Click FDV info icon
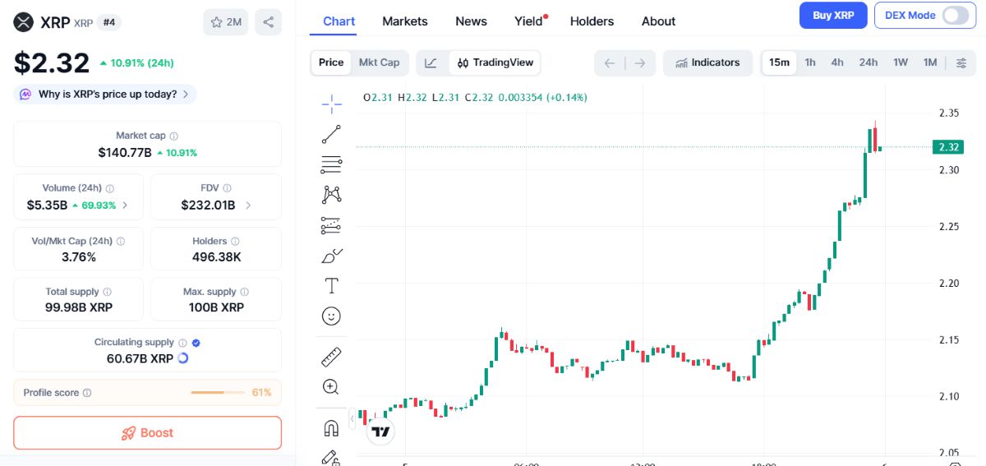This screenshot has width=986, height=466. click(x=227, y=188)
